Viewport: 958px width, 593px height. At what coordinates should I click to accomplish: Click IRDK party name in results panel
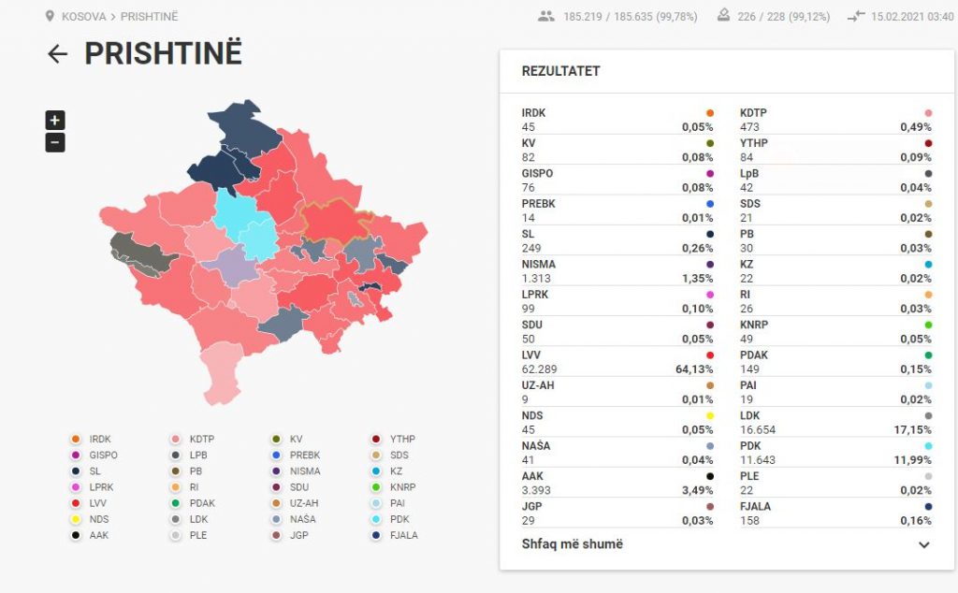[x=533, y=113]
